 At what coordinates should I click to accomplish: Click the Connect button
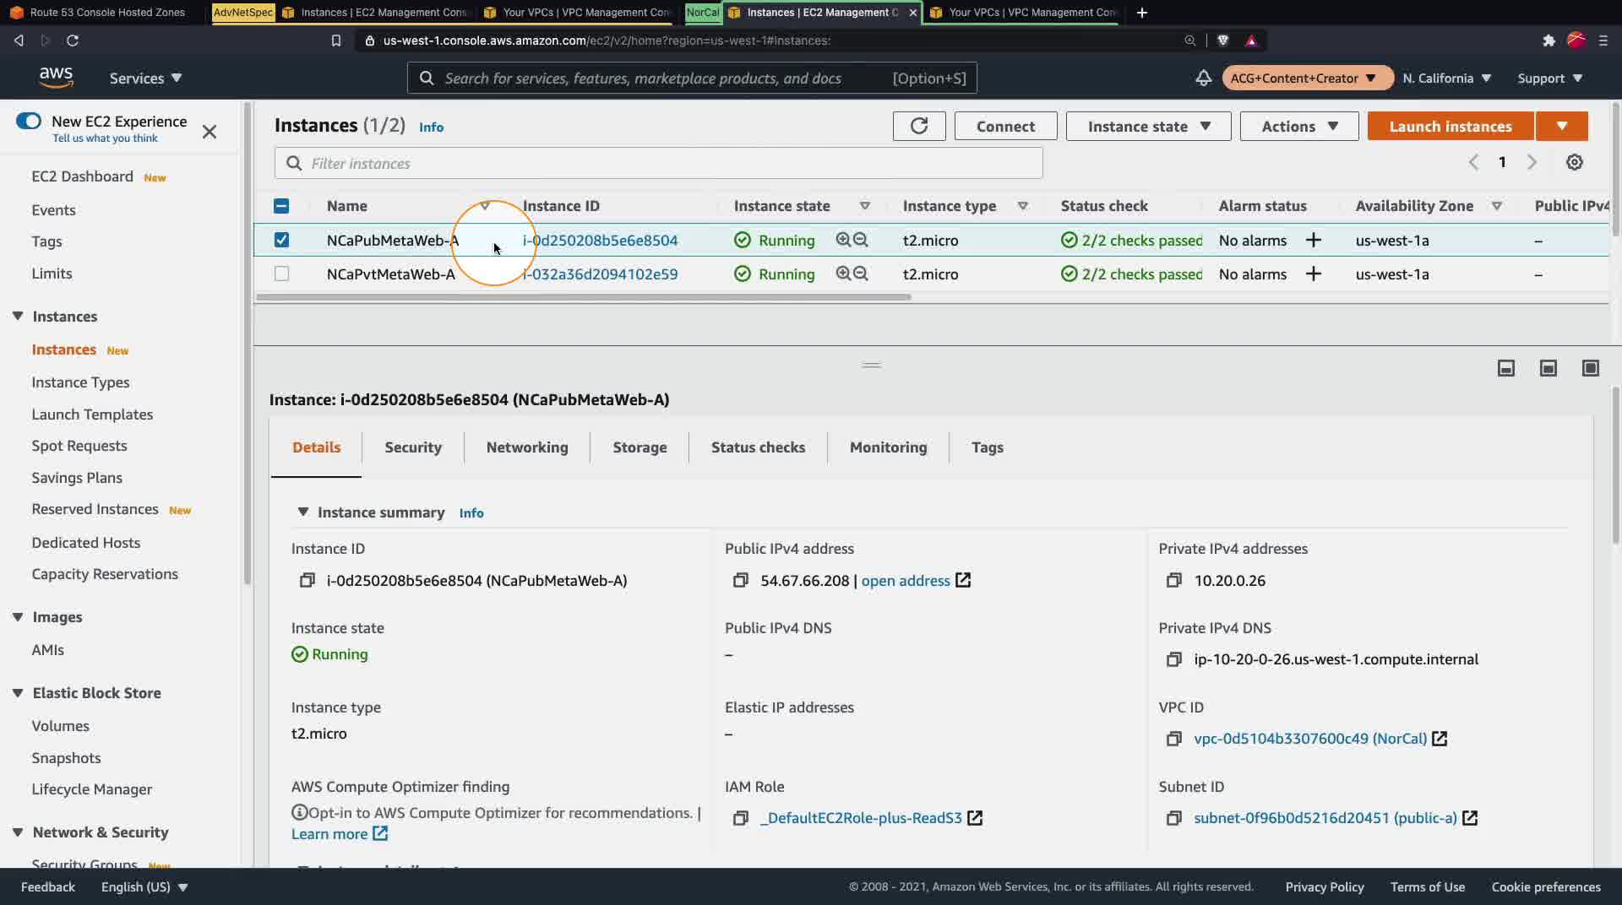(1005, 126)
